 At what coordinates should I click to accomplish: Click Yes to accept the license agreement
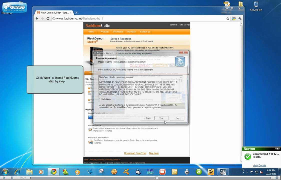(x=161, y=118)
